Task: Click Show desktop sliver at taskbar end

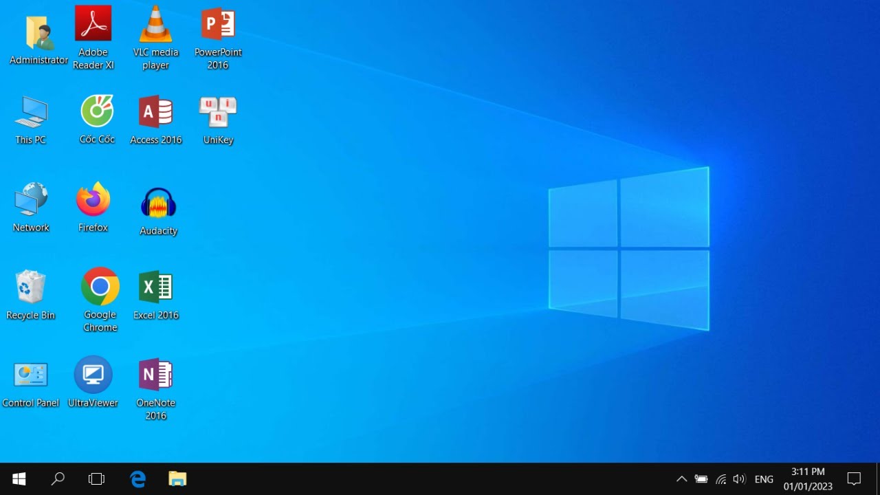Action: [878, 479]
